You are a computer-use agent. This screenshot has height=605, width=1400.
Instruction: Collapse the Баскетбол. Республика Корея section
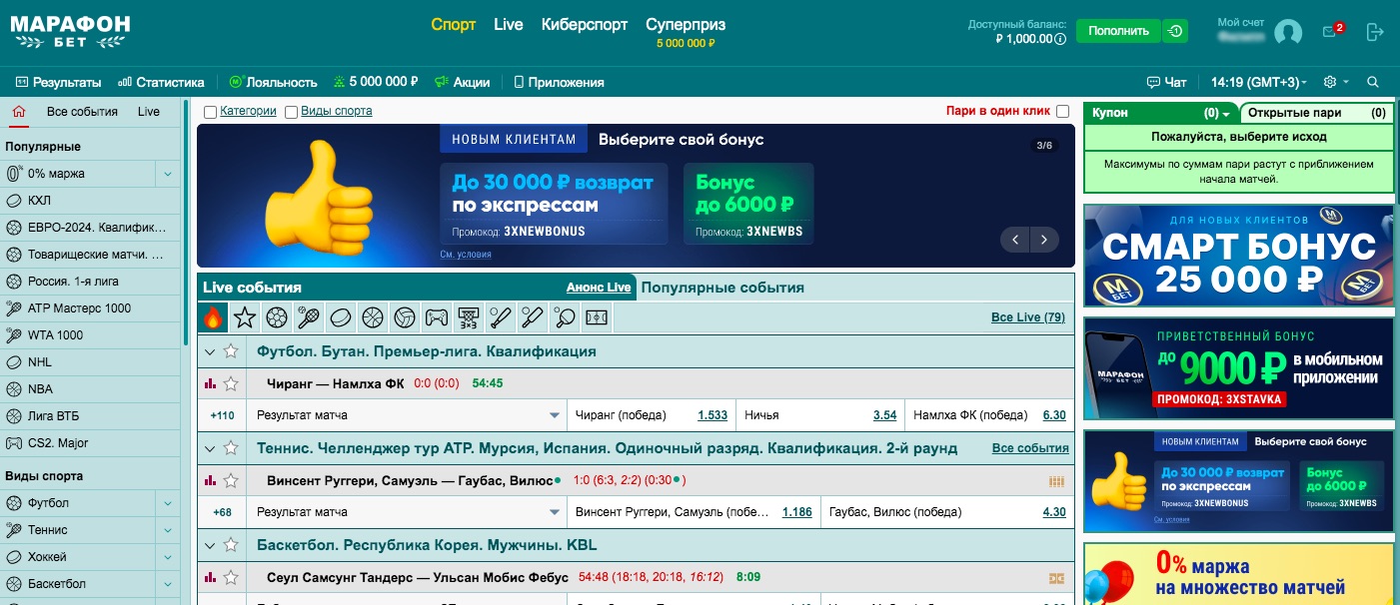point(210,545)
